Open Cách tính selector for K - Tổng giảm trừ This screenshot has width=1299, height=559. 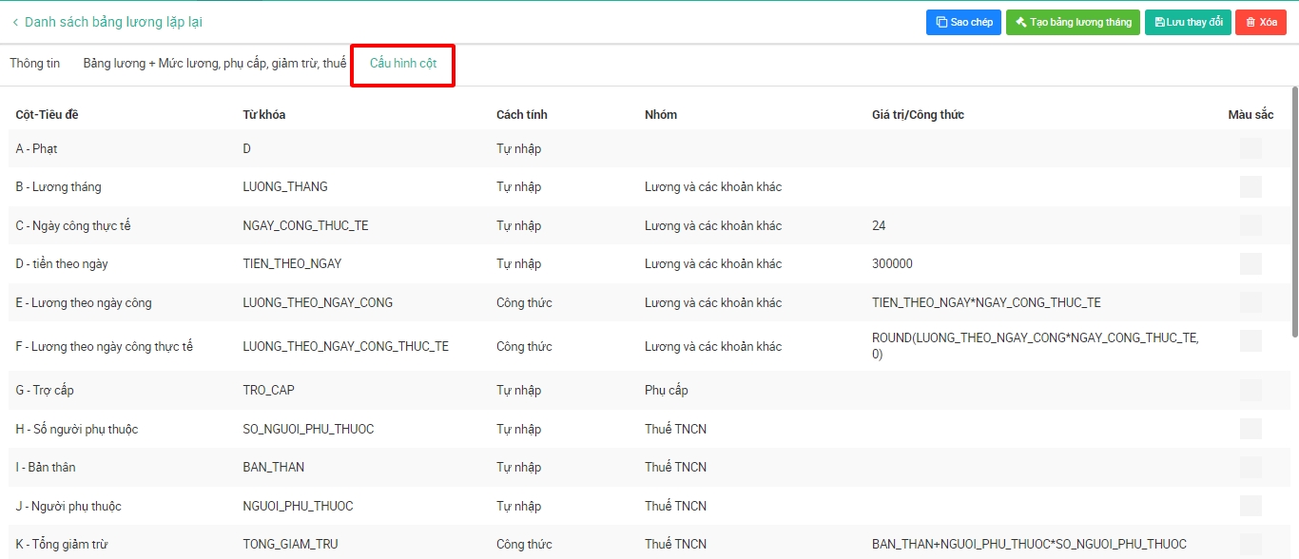pos(524,544)
